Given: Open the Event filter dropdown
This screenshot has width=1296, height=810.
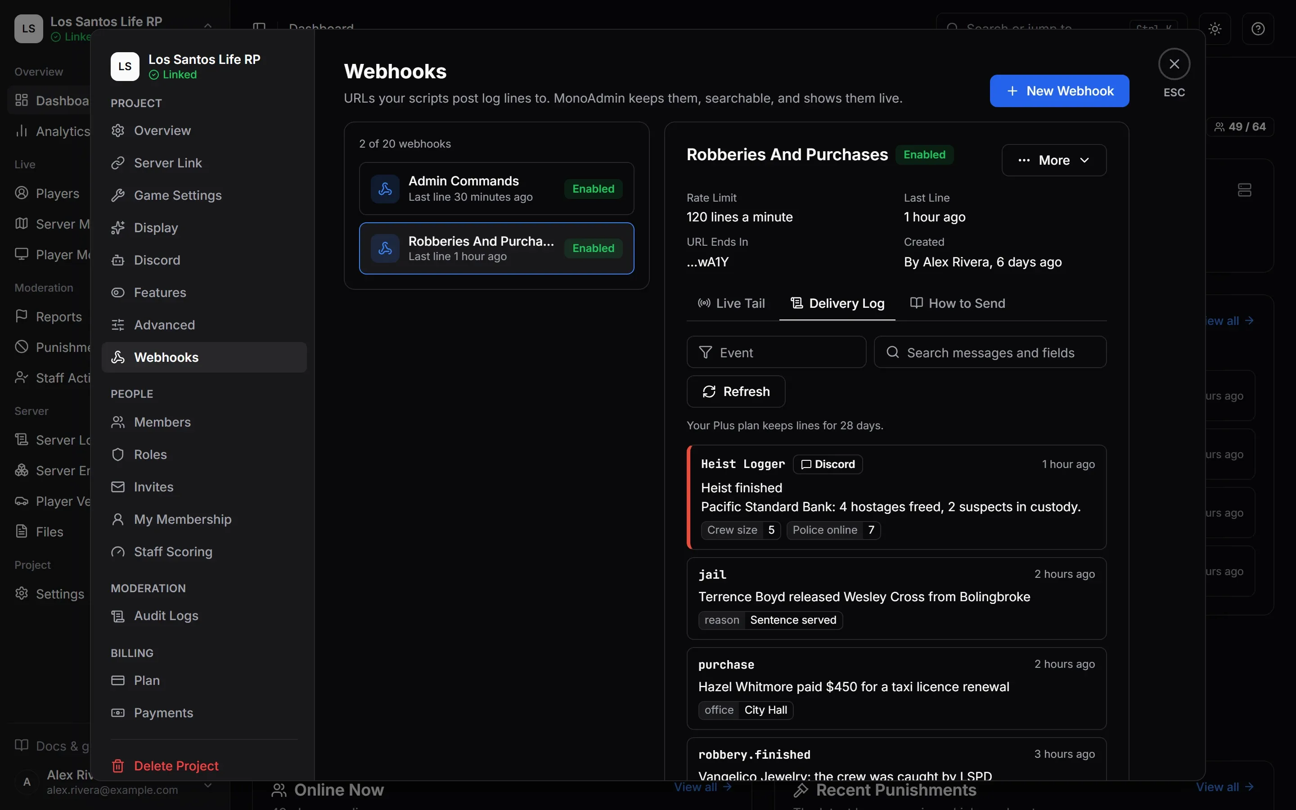Looking at the screenshot, I should click(776, 352).
